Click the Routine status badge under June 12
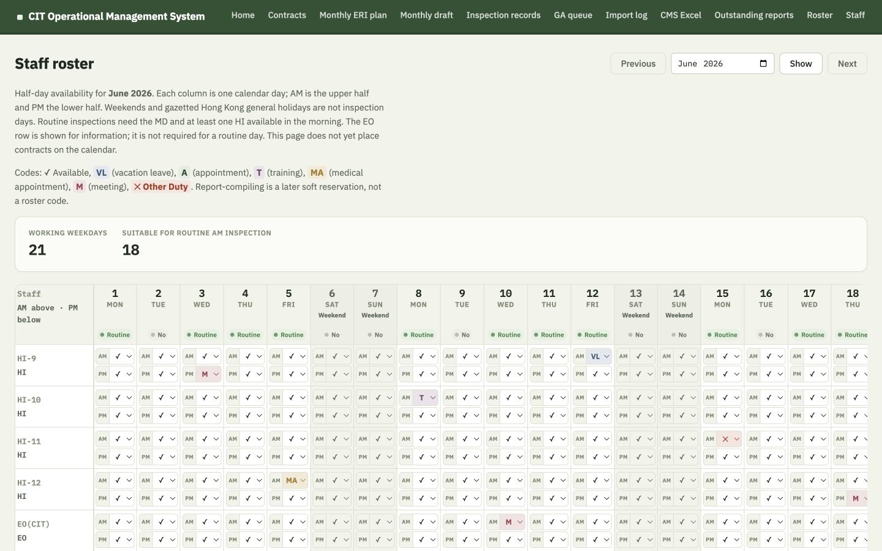 pos(592,335)
